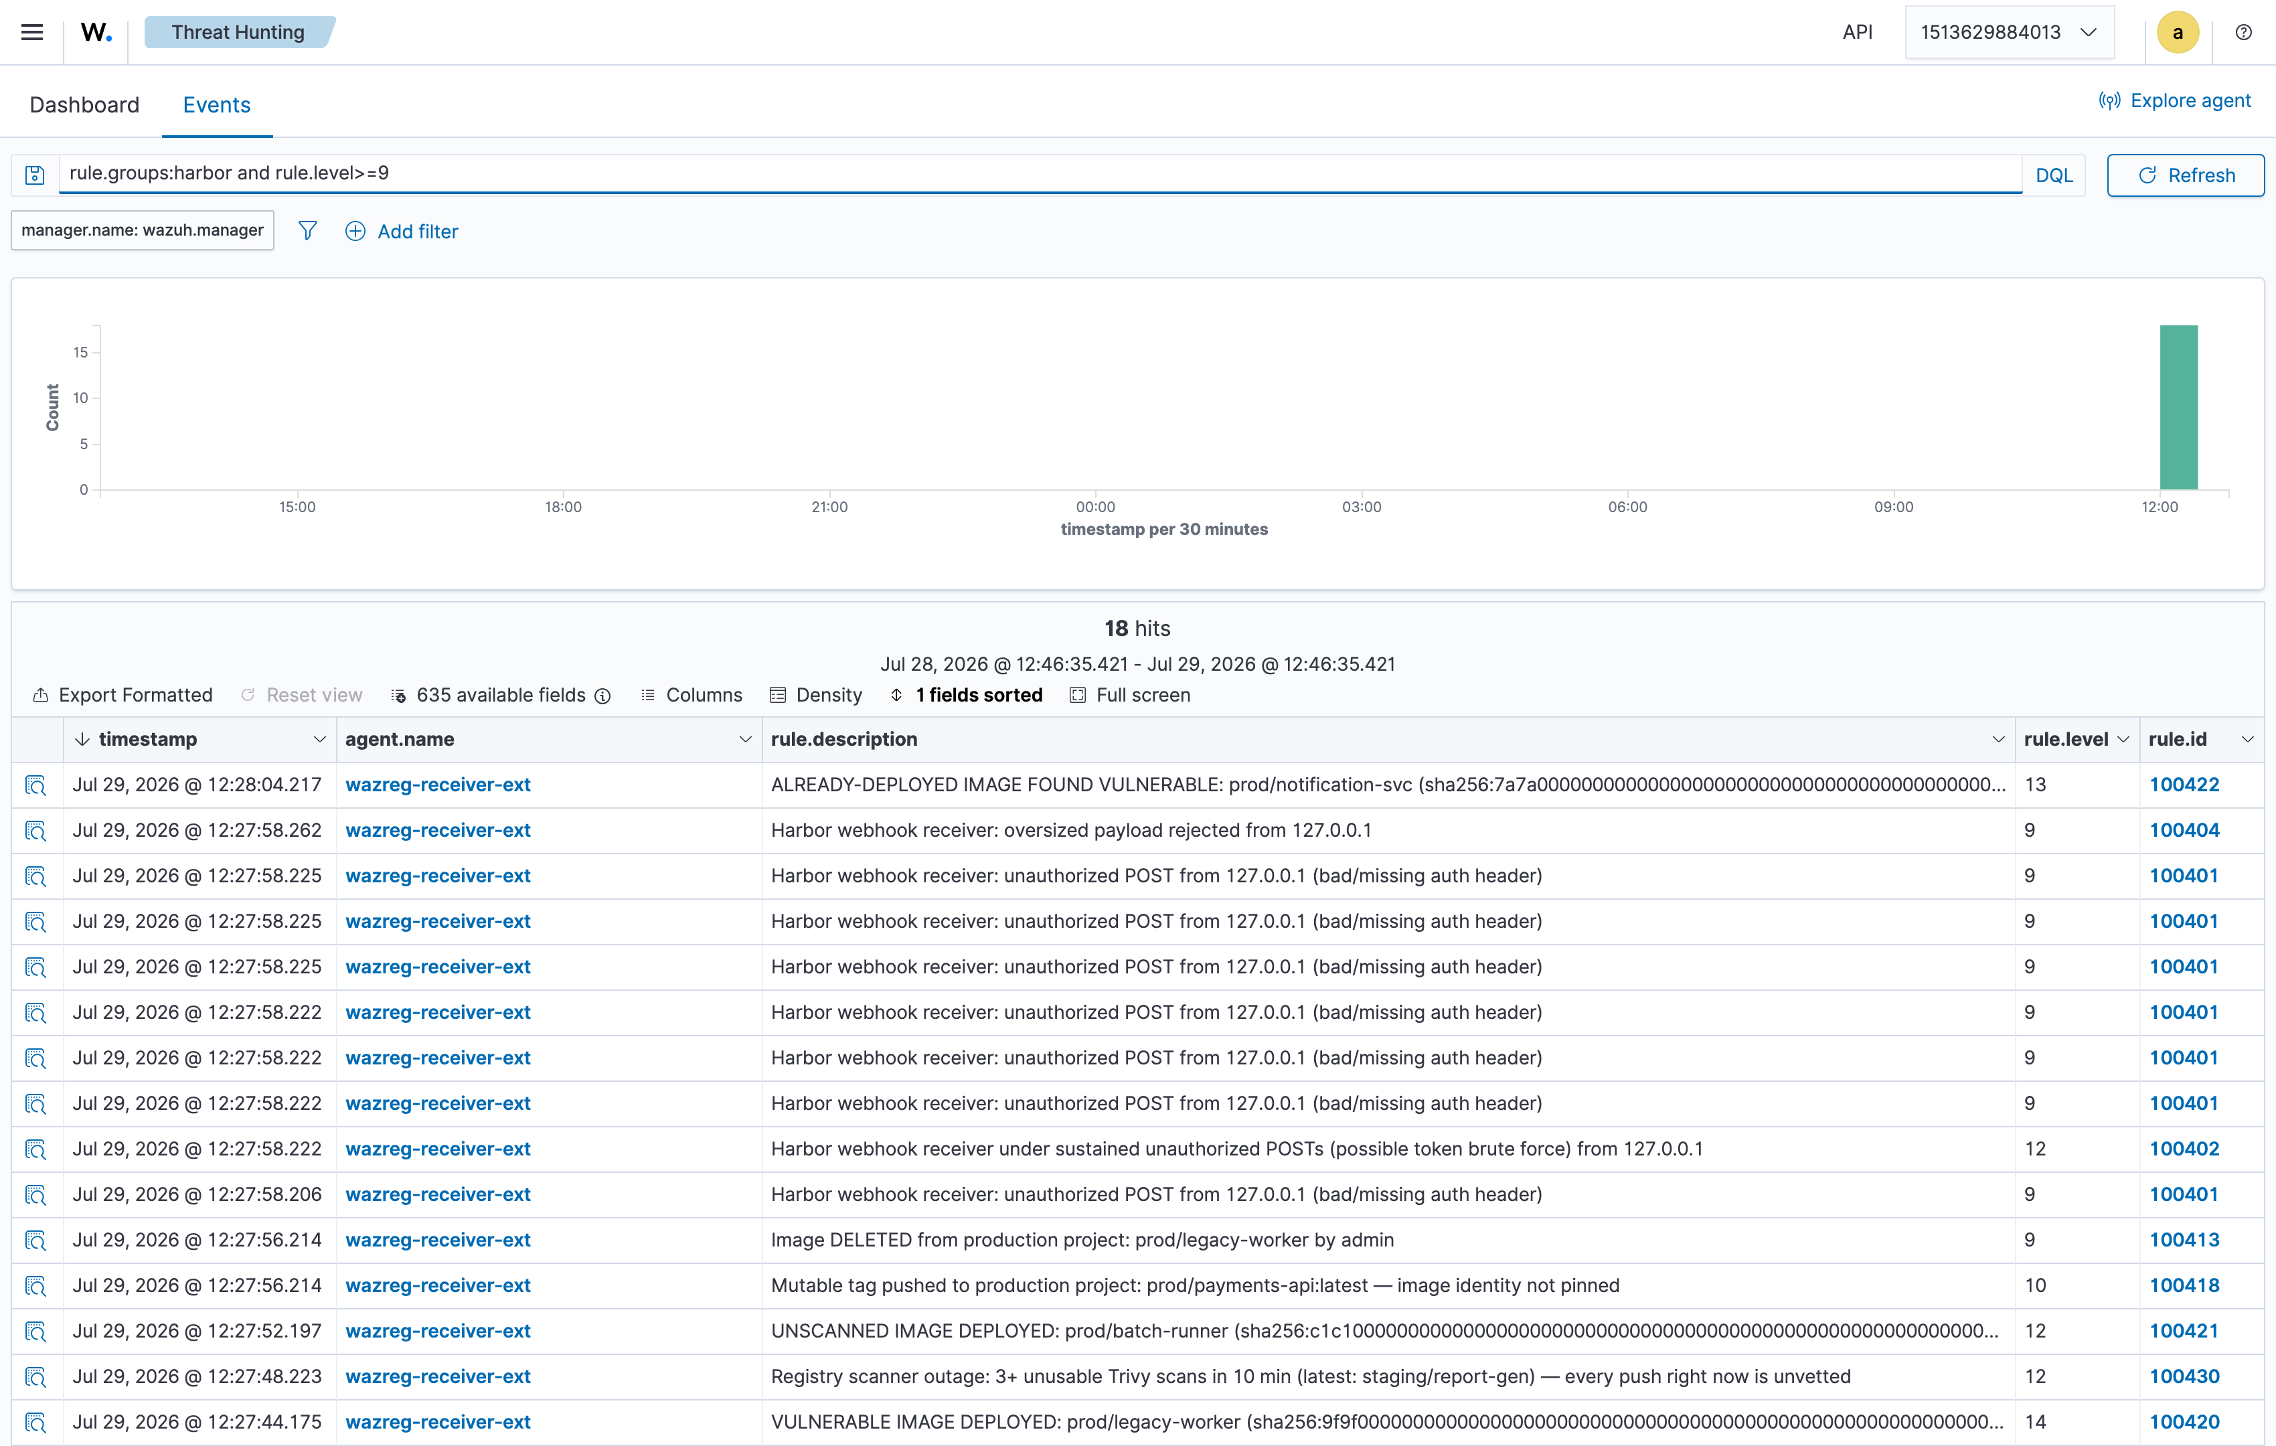Image resolution: width=2276 pixels, height=1446 pixels.
Task: Click the Threat Hunting breadcrumb
Action: (238, 32)
